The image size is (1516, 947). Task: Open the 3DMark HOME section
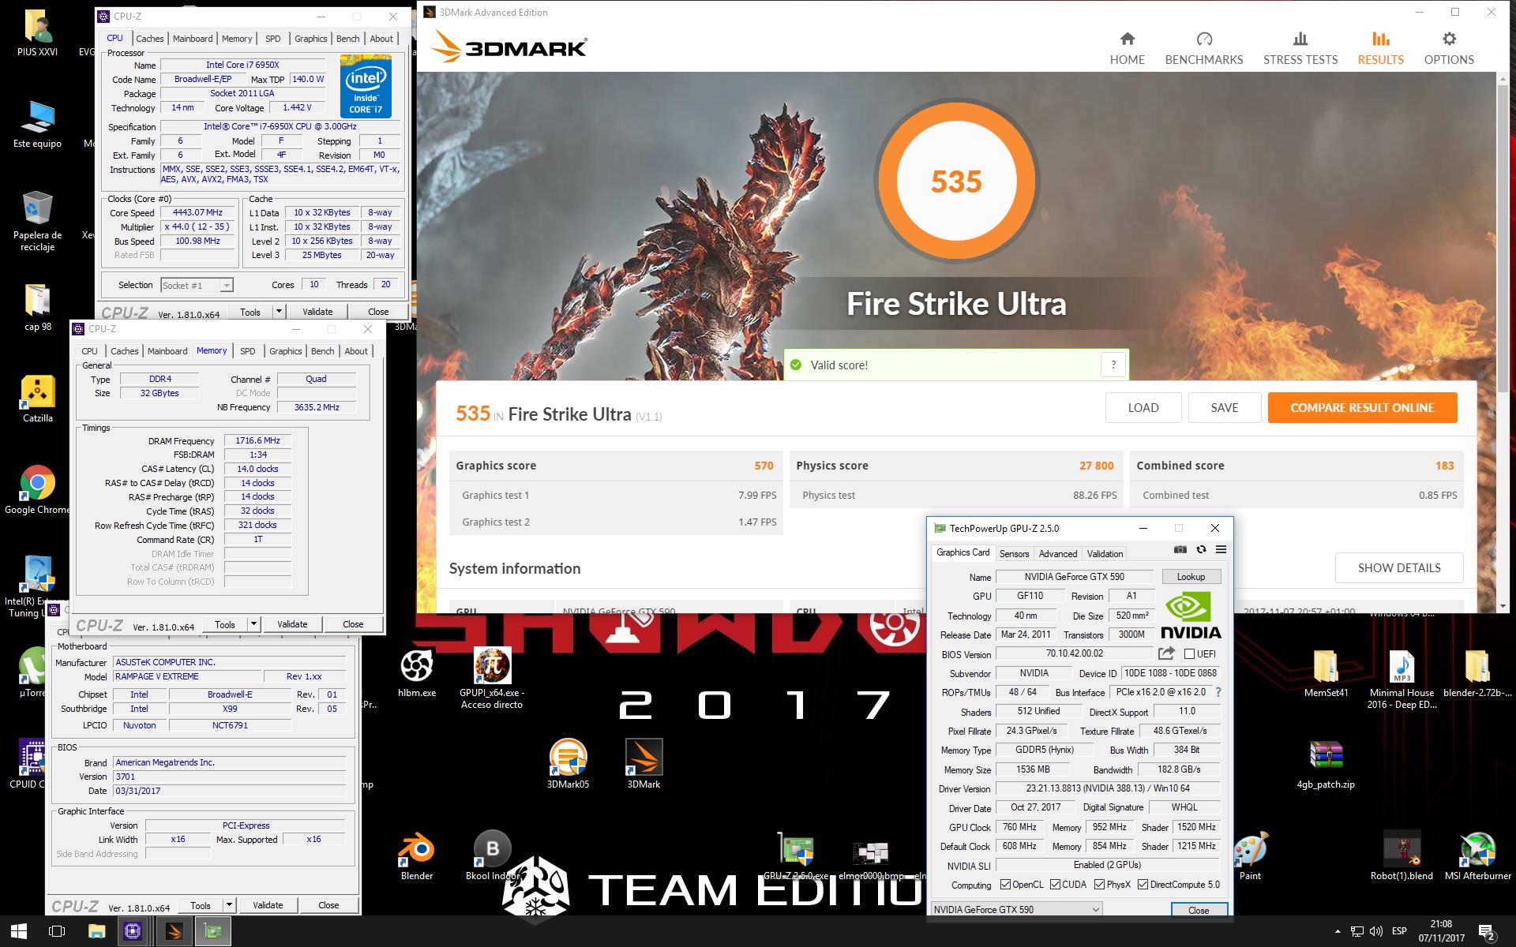tap(1127, 49)
